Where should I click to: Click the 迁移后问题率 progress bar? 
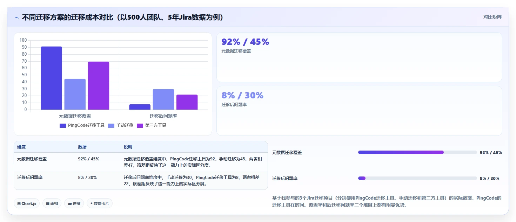coord(417,178)
